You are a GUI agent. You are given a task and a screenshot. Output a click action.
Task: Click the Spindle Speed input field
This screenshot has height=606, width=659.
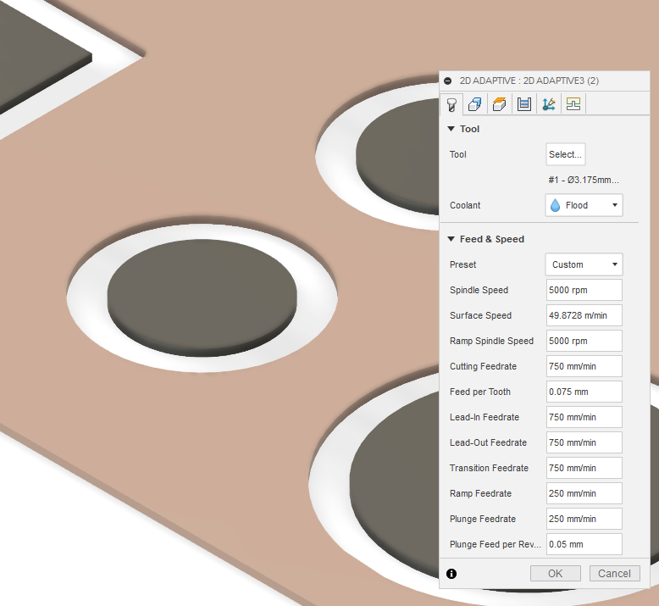point(584,290)
